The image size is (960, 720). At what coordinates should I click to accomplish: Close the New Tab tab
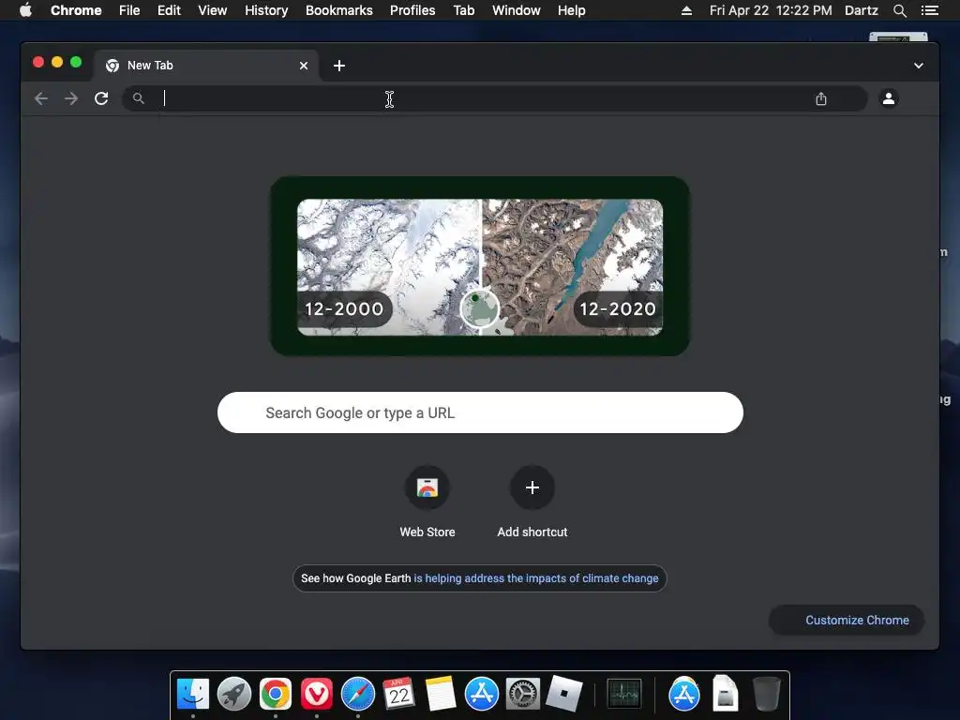click(304, 66)
